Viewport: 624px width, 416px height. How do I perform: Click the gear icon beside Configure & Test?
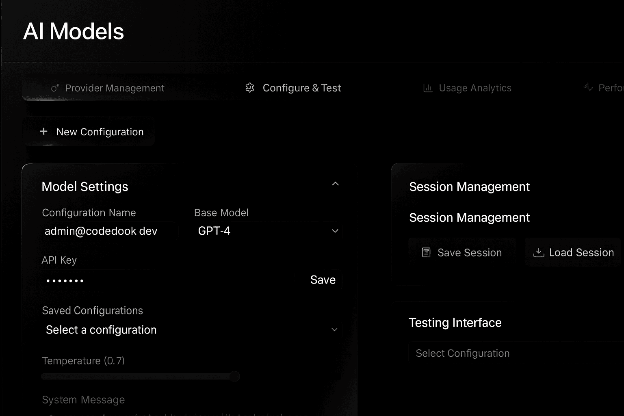click(x=250, y=88)
